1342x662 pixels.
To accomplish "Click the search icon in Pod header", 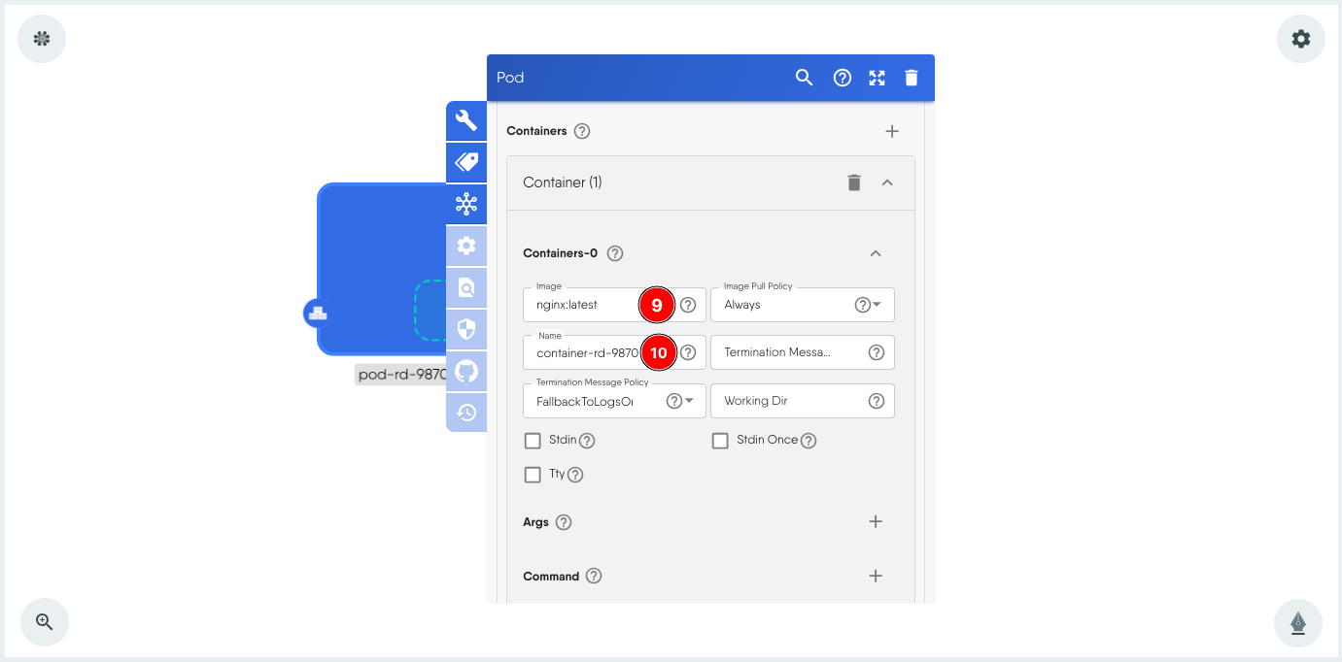I will tap(804, 78).
